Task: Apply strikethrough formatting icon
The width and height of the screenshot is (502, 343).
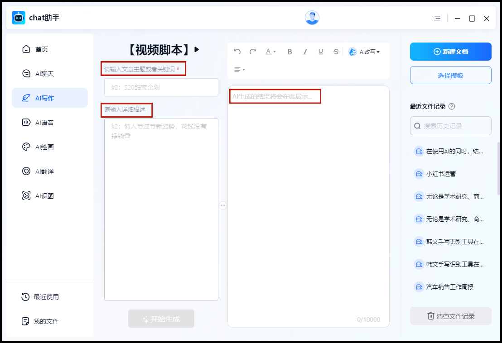Action: (336, 52)
